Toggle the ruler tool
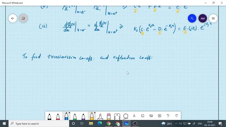Screen dimensions: 226x127 point(117,116)
